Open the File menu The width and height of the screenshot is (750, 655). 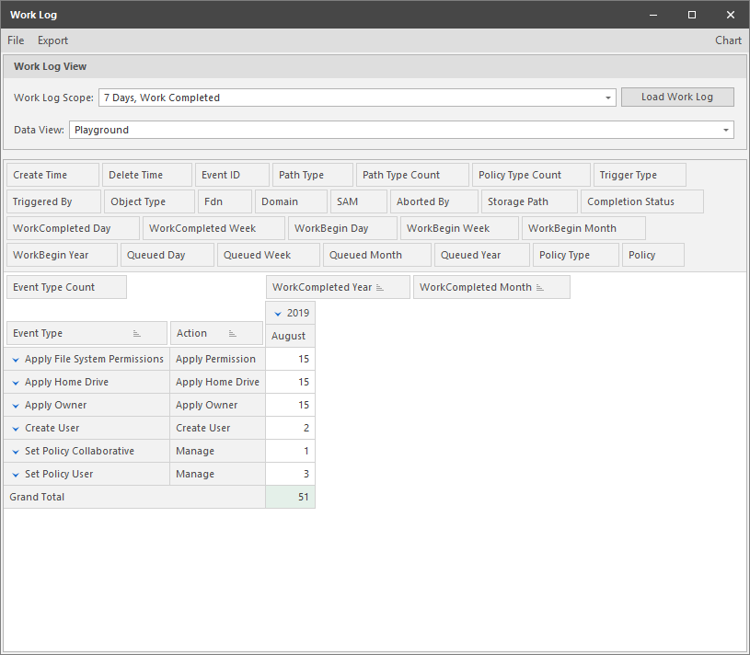click(x=15, y=40)
